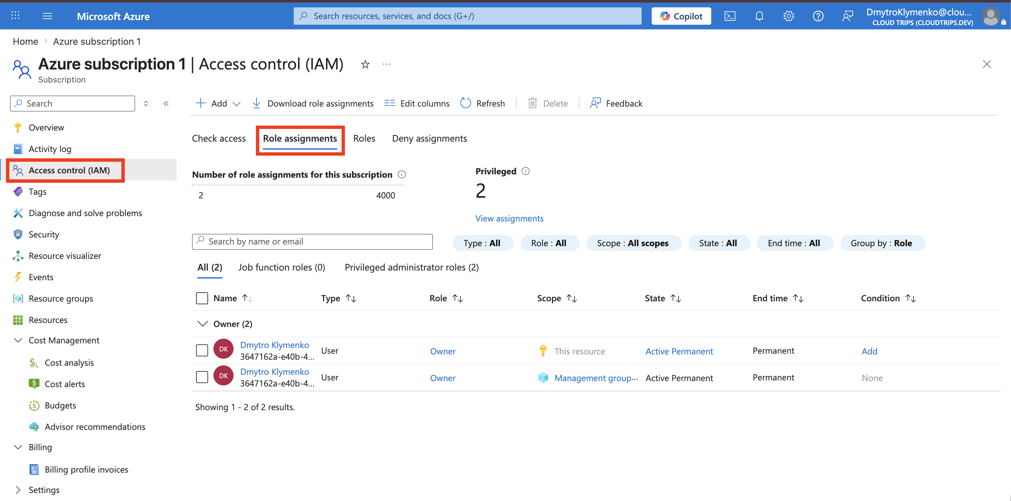Click the Add condition link

click(x=869, y=351)
